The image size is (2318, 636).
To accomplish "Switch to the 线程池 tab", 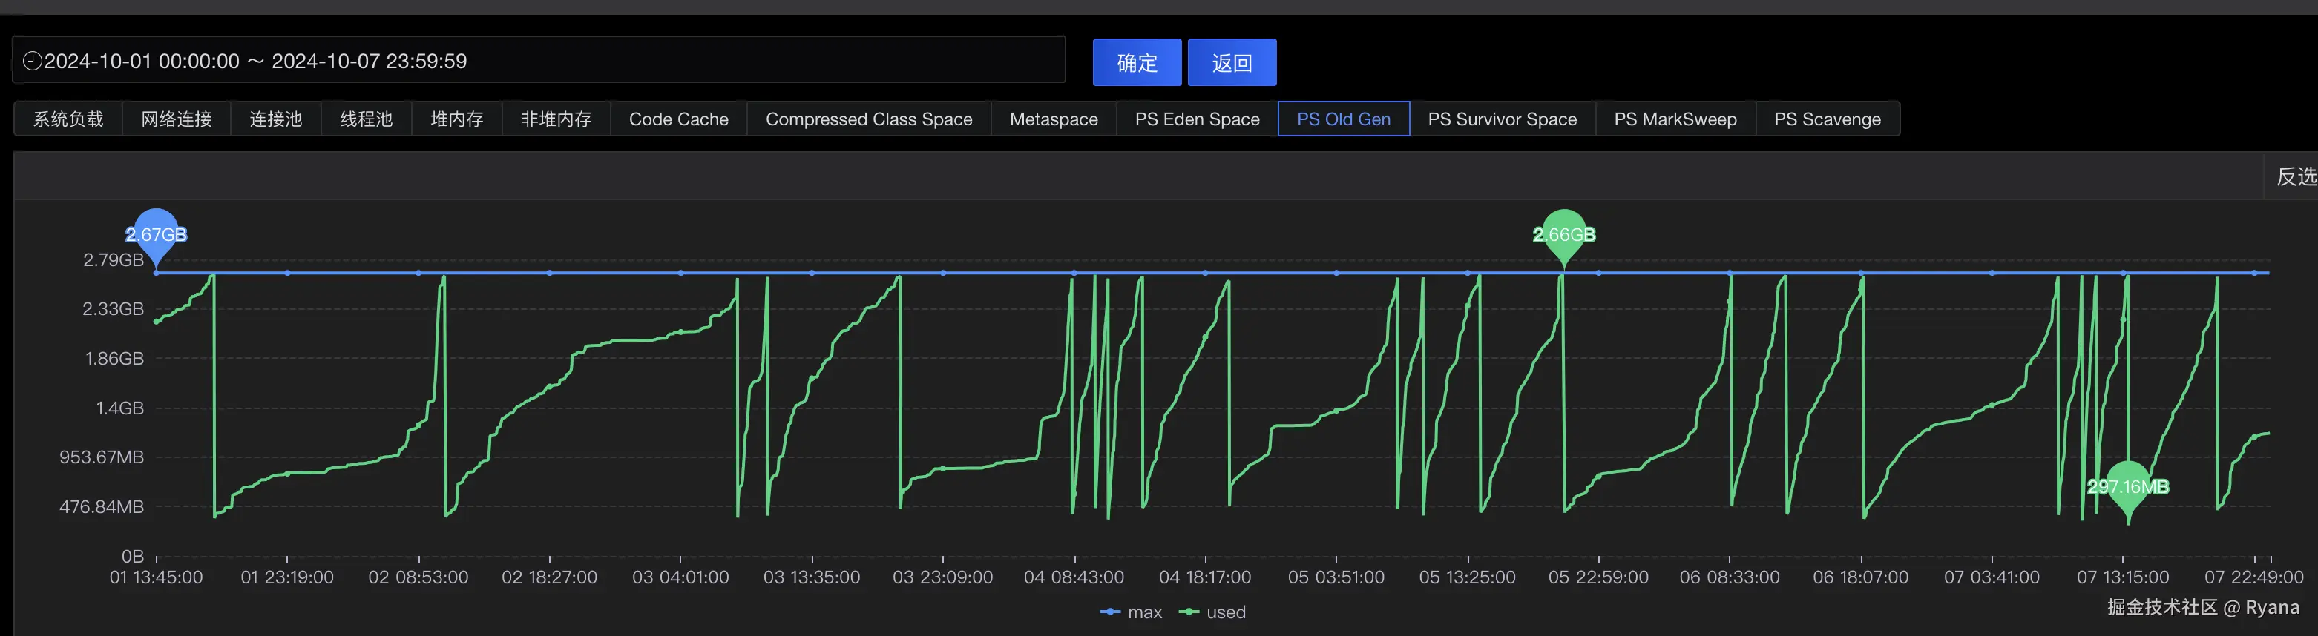I will click(367, 119).
